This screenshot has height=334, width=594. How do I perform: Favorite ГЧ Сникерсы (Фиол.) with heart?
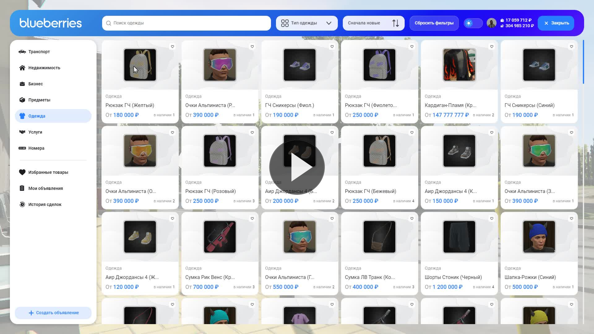point(332,47)
